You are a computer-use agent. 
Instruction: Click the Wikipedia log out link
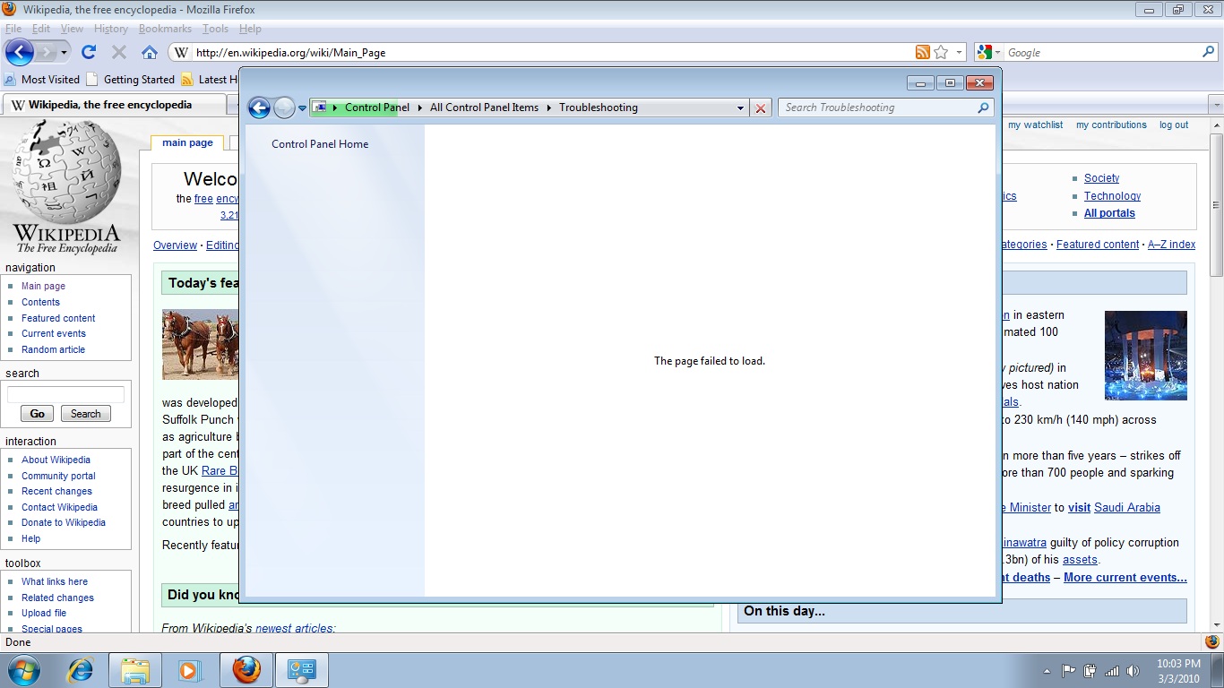[x=1174, y=125]
